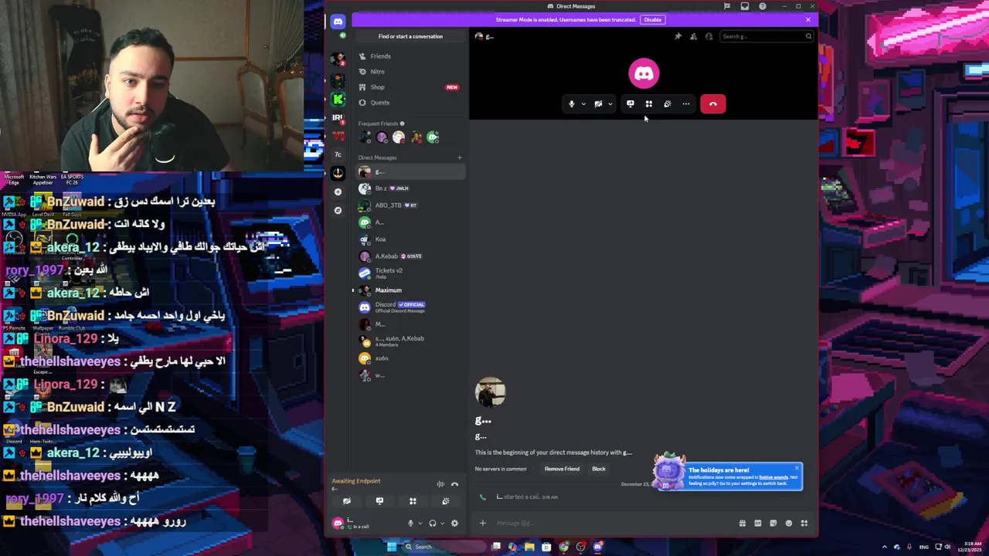Click the message attachment plus button

coord(482,524)
